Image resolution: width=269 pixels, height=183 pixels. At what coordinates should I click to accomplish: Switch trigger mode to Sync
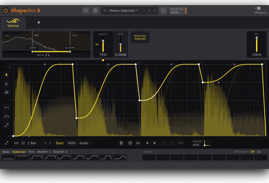point(60,143)
